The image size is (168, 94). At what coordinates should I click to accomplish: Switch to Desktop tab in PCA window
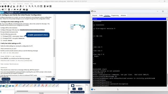[107, 15]
